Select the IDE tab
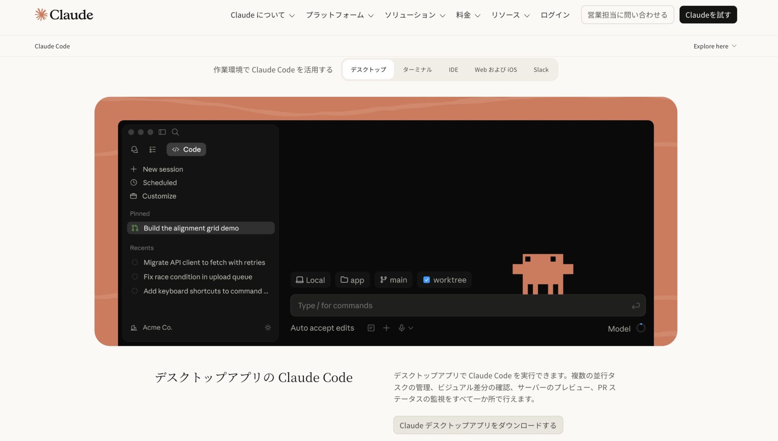Viewport: 778px width, 441px height. pos(453,70)
